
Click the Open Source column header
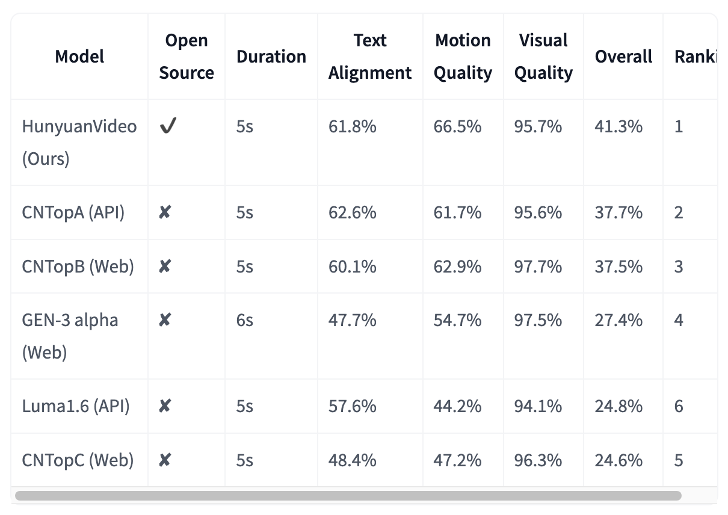point(187,57)
